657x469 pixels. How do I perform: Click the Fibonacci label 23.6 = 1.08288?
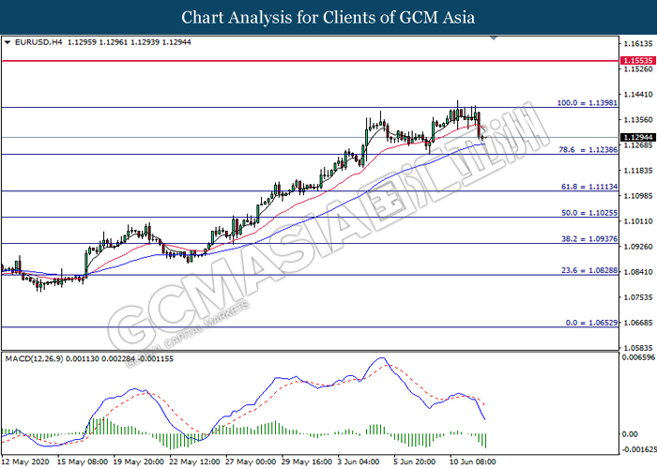tap(589, 270)
